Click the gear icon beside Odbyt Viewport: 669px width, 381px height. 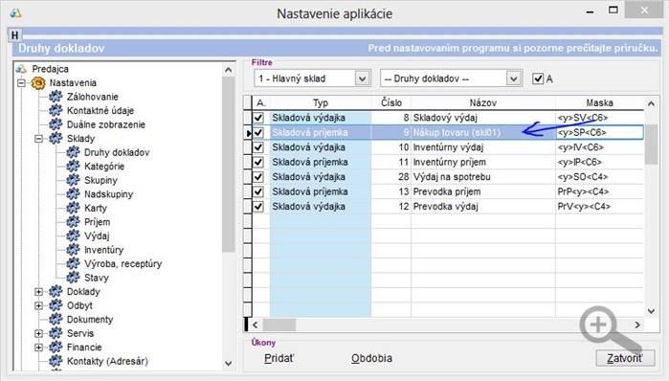(x=56, y=305)
